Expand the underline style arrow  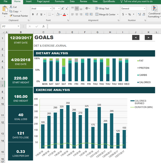pyautogui.click(x=45, y=14)
